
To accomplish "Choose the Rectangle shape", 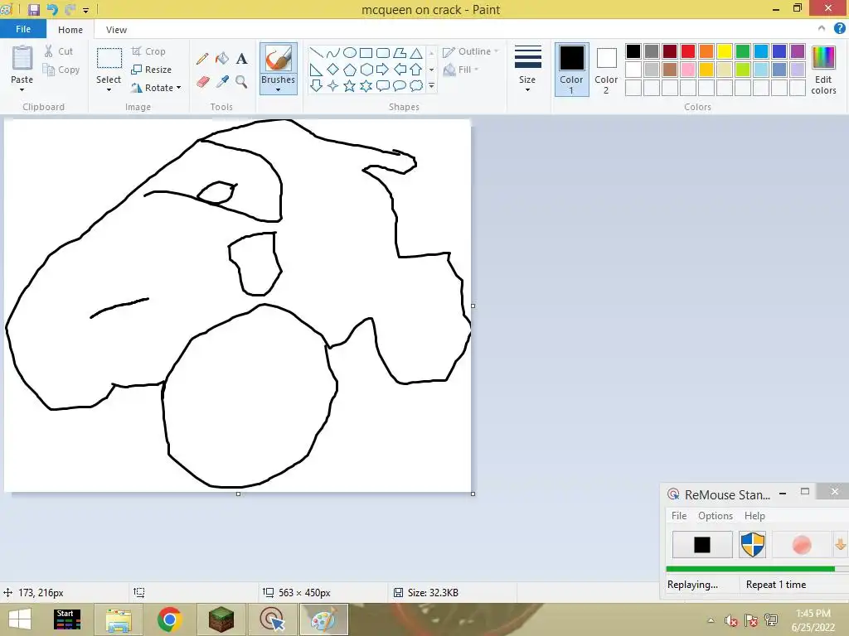I will [366, 52].
